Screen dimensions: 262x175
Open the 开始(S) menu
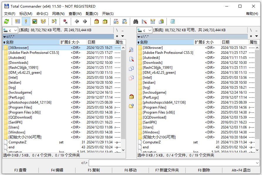point(108,14)
